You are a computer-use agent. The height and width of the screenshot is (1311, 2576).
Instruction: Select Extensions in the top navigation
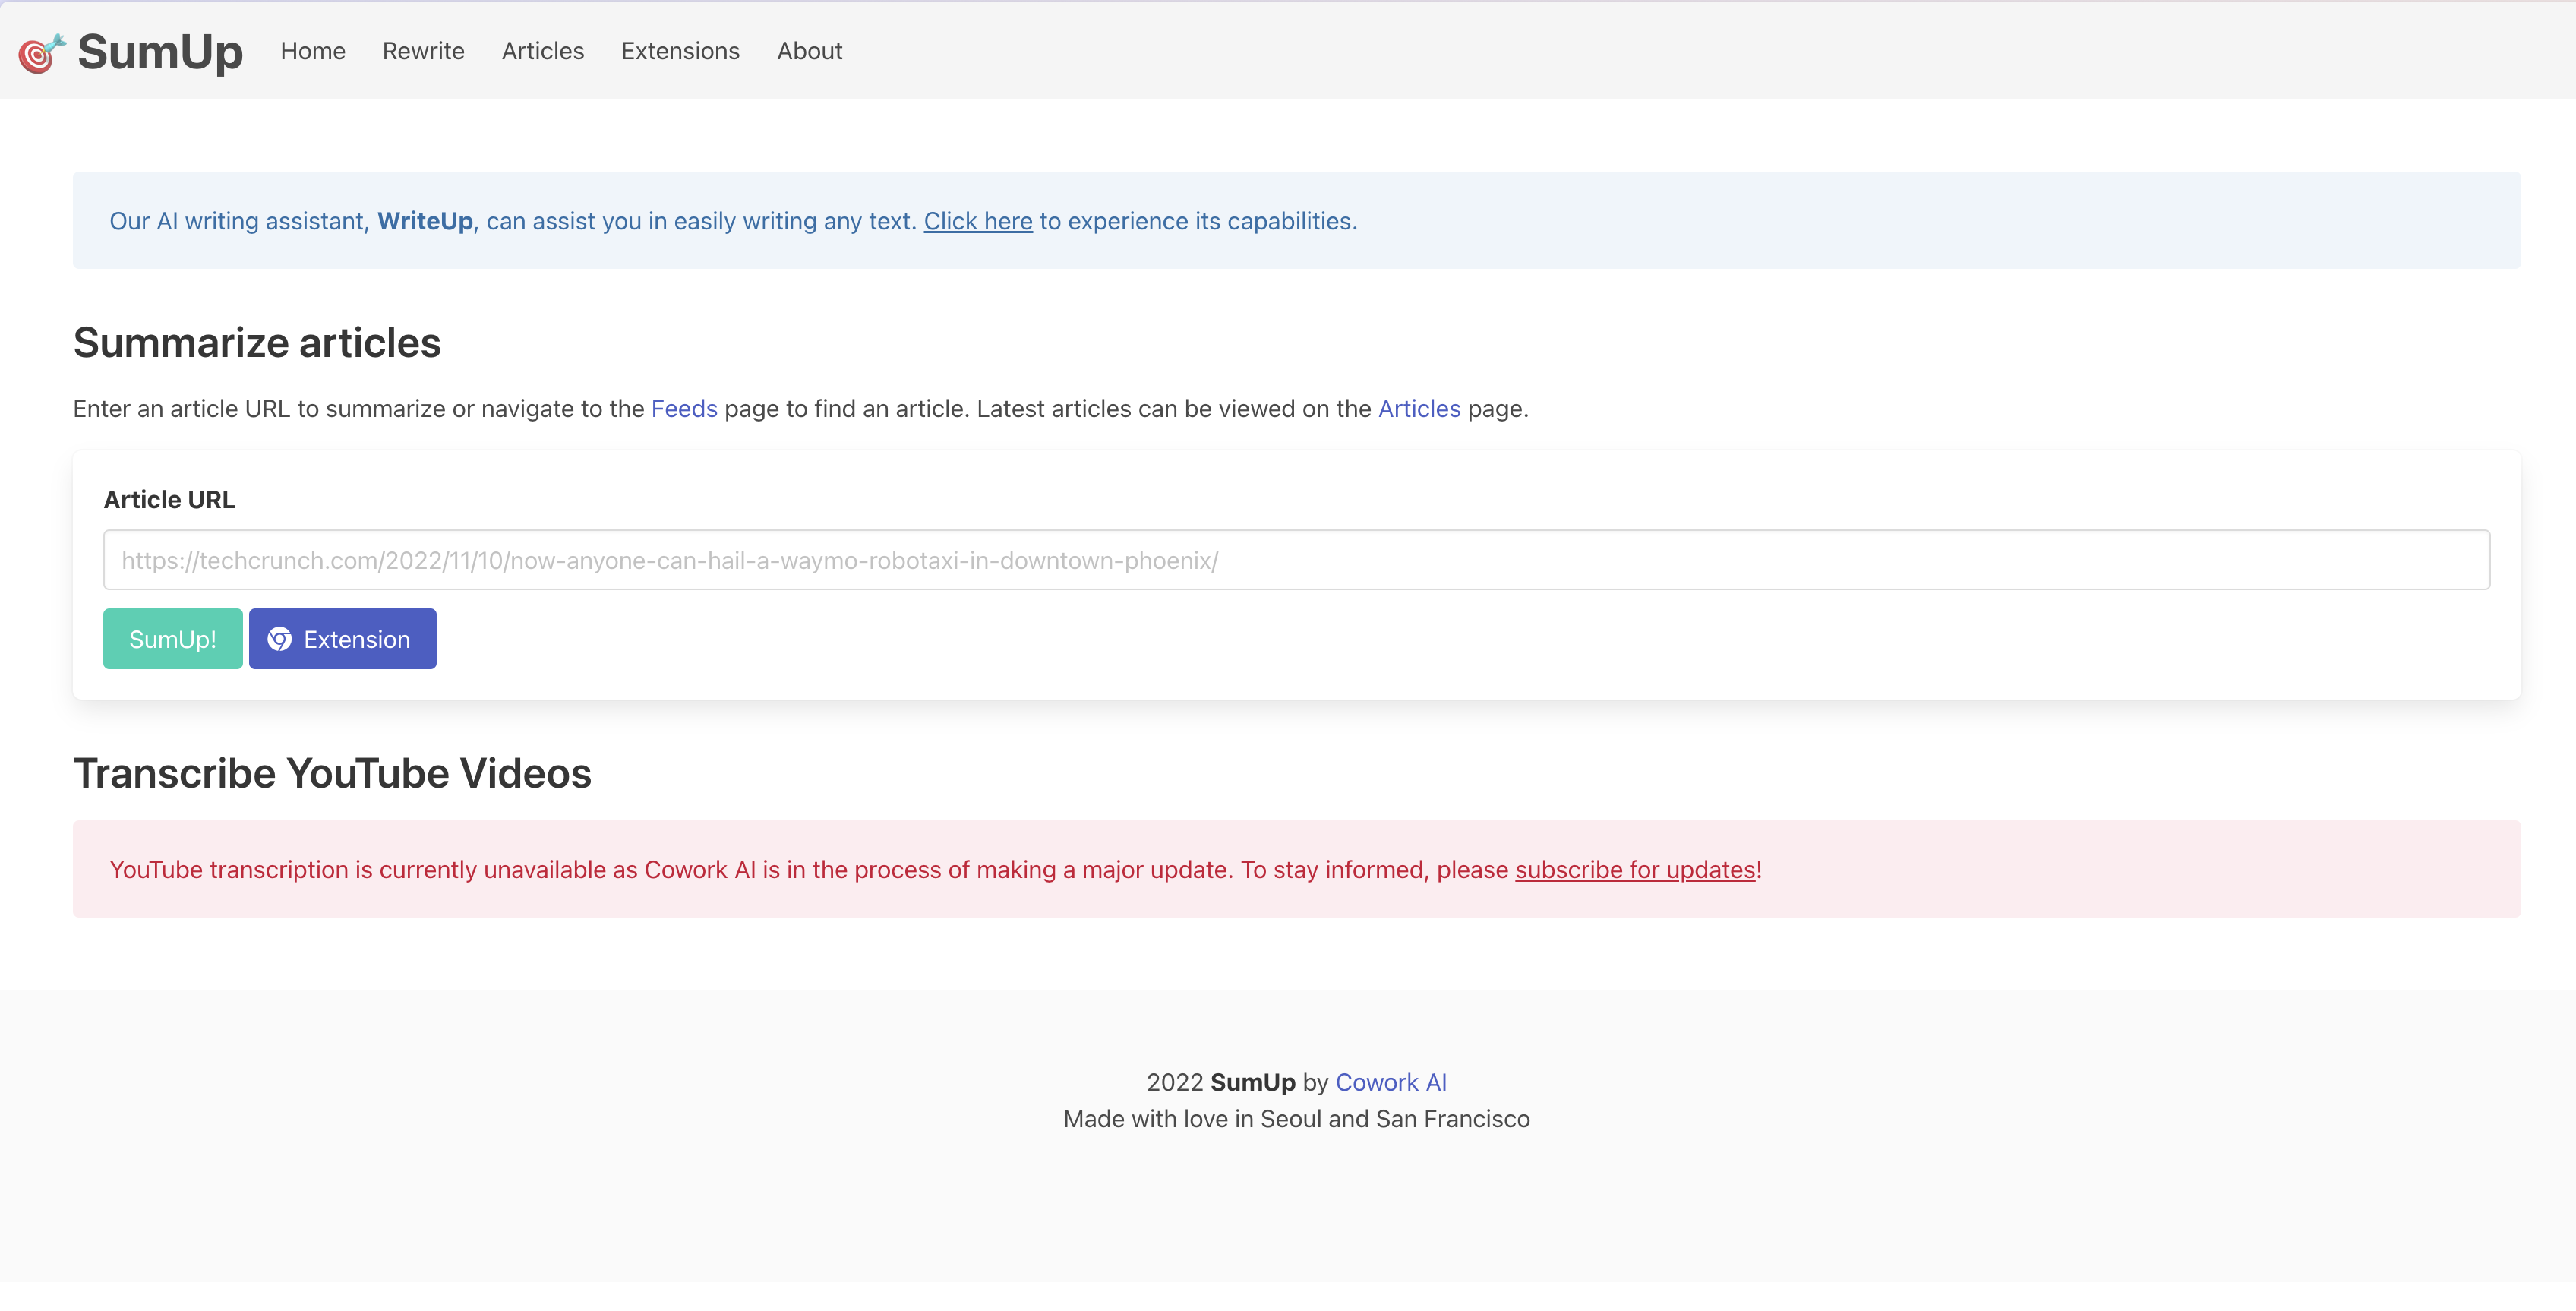pos(680,51)
